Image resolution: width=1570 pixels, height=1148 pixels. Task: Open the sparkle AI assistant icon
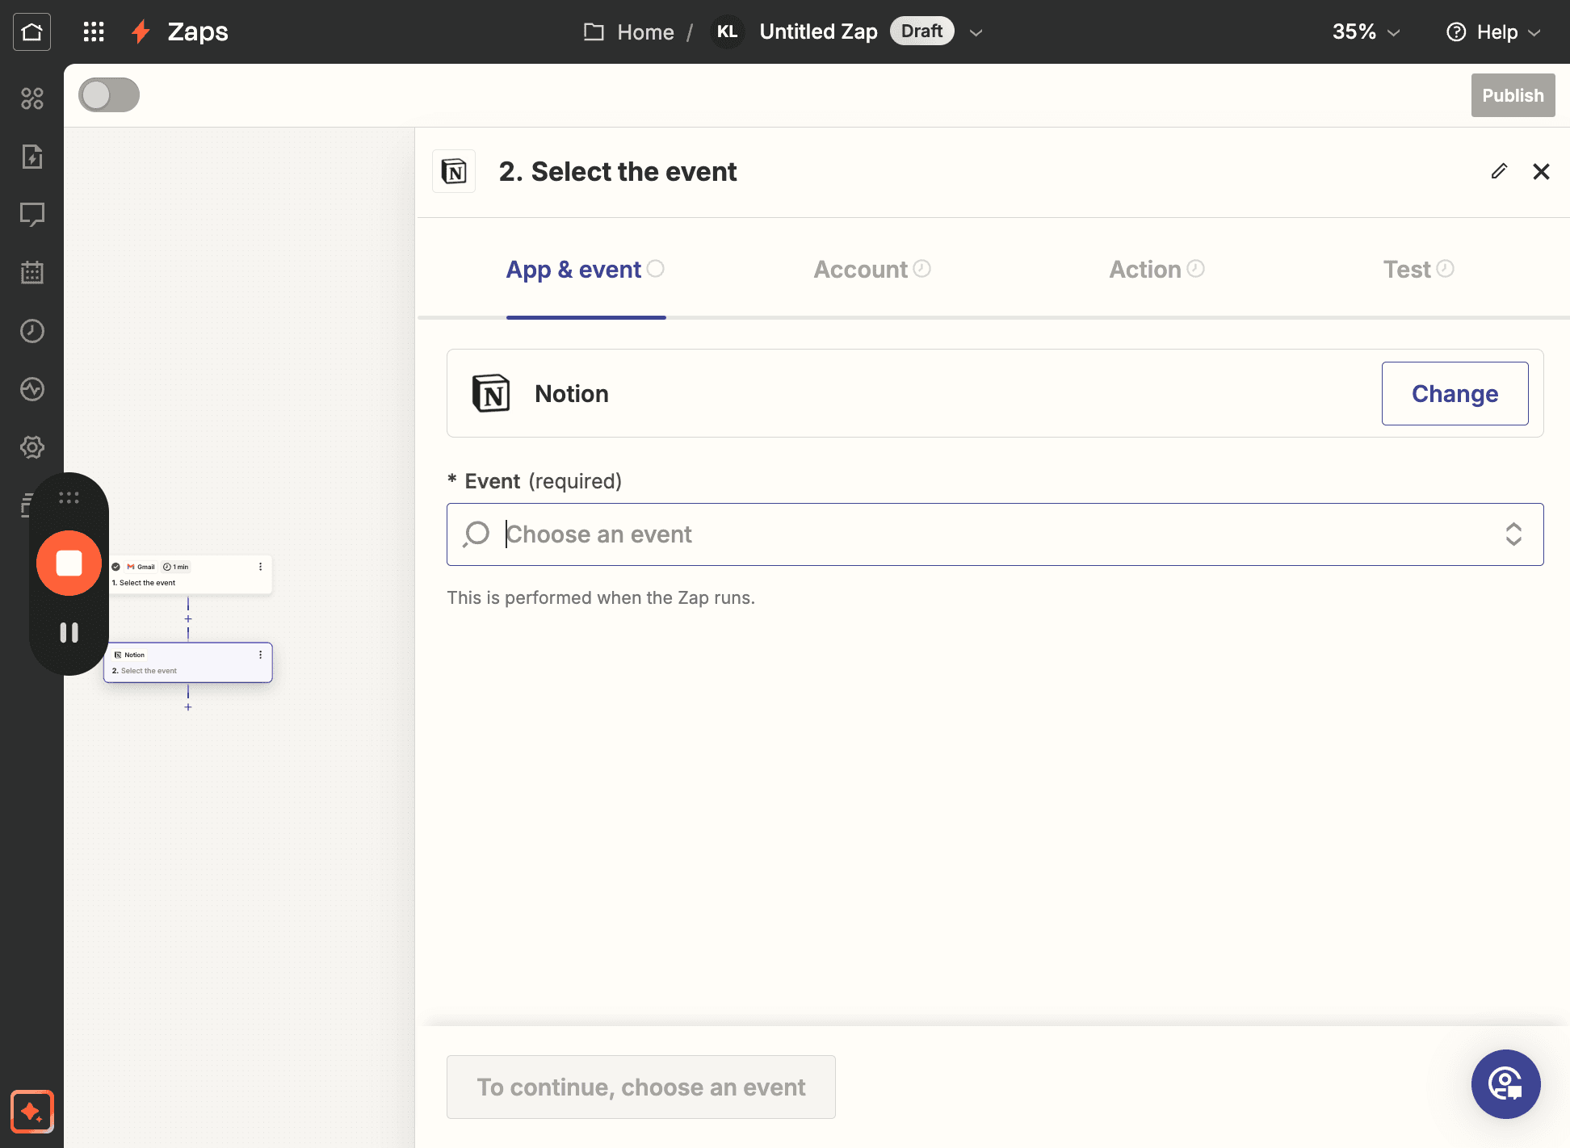[31, 1112]
